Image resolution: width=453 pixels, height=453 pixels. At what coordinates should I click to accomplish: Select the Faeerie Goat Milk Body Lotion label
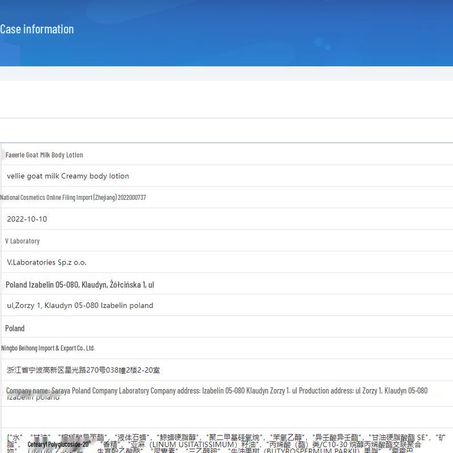point(44,155)
